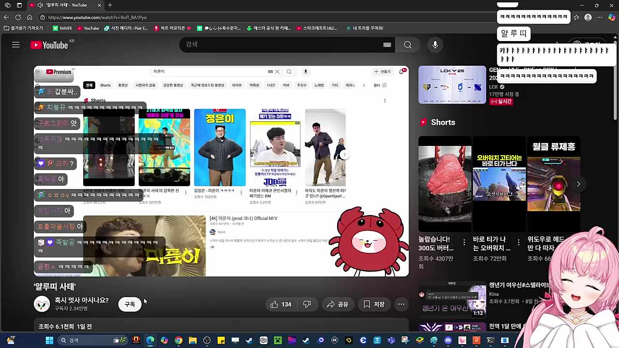This screenshot has height=348, width=619.
Task: Open File Explorer from the taskbar
Action: pos(192,340)
